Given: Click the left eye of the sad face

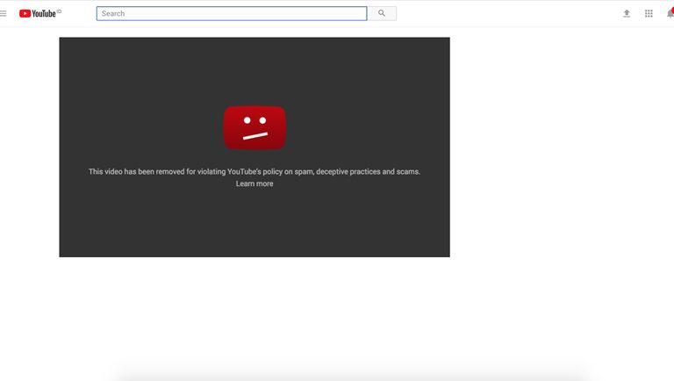Looking at the screenshot, I should [247, 120].
